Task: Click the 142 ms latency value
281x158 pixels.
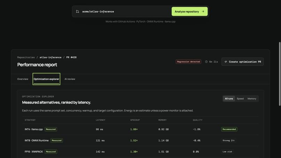Action: [100, 152]
